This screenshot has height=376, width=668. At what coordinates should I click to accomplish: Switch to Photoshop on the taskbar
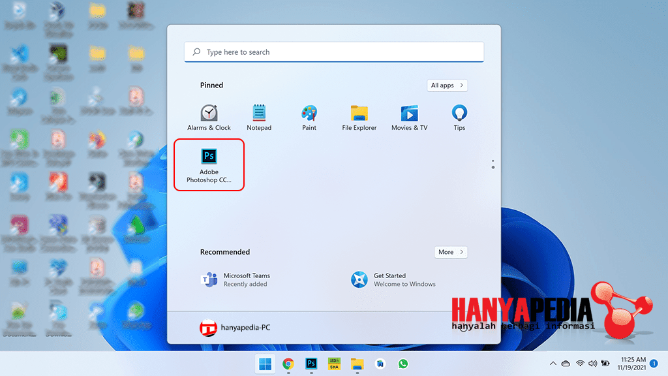pyautogui.click(x=311, y=364)
